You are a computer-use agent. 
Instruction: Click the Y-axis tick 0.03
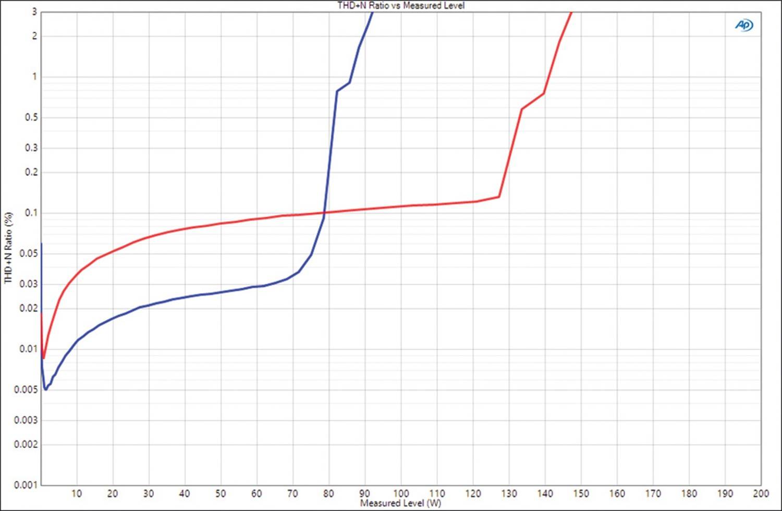click(29, 284)
